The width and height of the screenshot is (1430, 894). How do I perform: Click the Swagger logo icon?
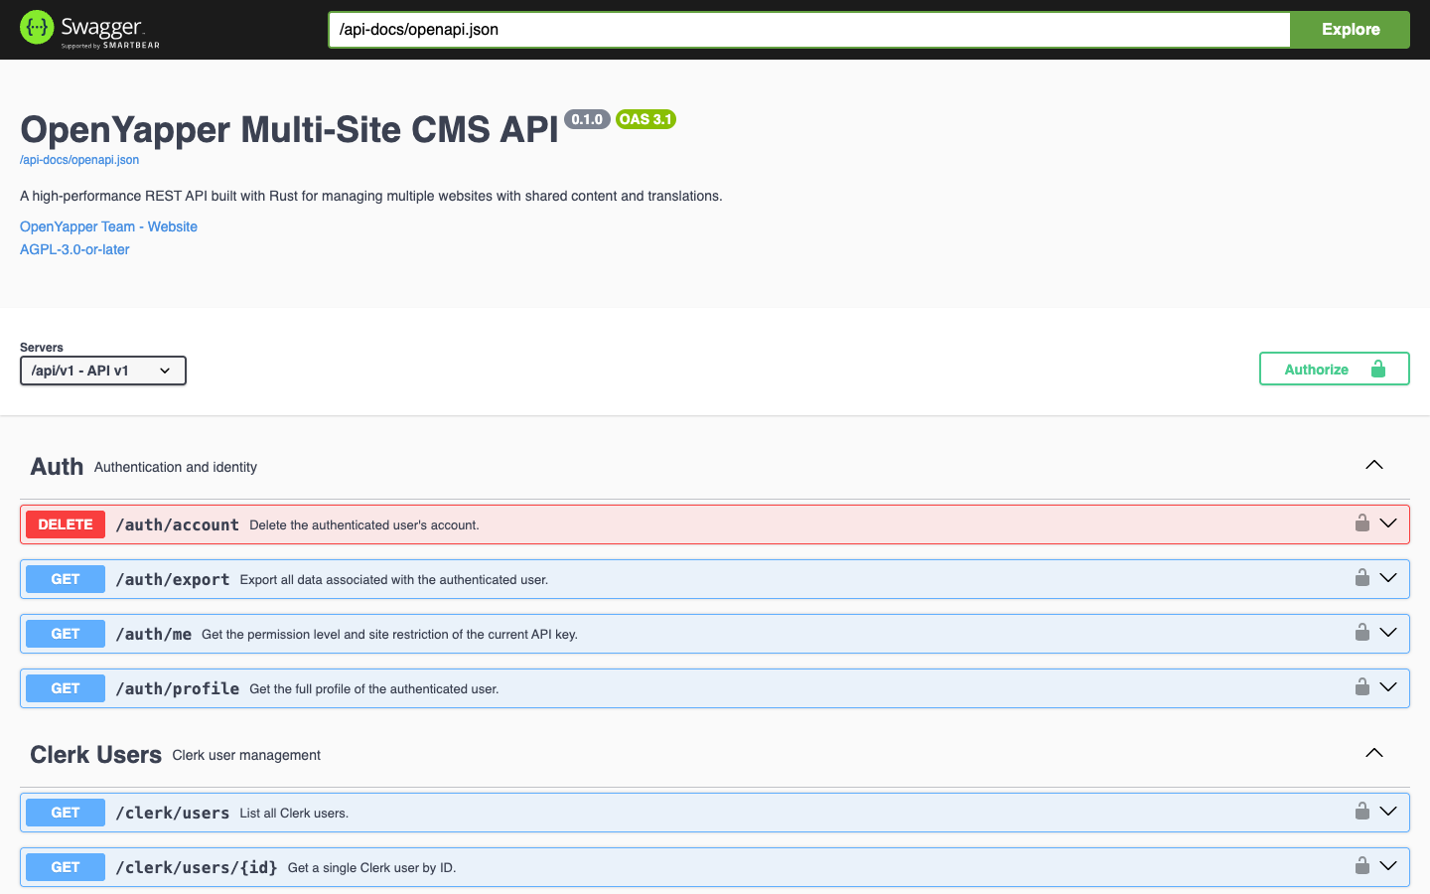coord(36,27)
